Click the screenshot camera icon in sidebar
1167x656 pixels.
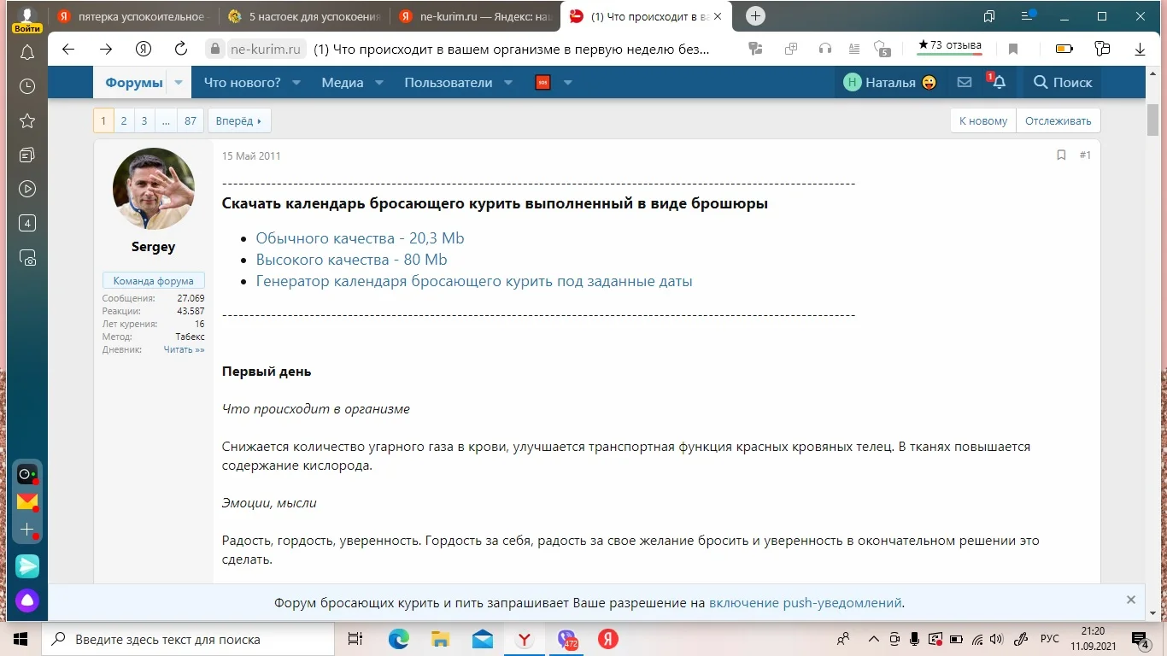point(27,258)
